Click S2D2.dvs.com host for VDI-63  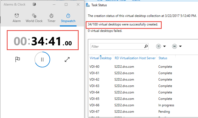click(x=124, y=86)
